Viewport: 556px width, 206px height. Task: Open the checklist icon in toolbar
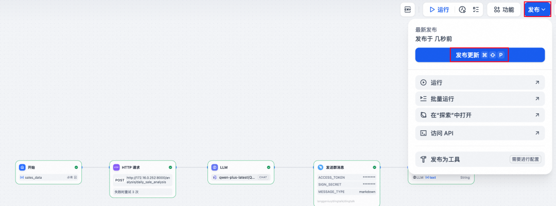(476, 10)
